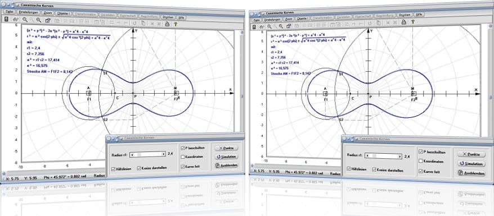Image resolution: width=494 pixels, height=216 pixels.
Task: Click the first zoom magnifier in right window toolbar
Action: (x=269, y=26)
